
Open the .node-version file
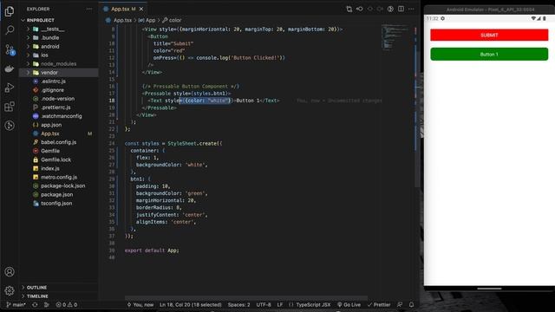[58, 99]
